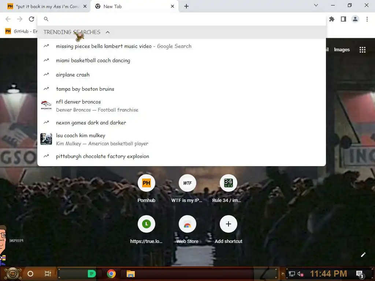Click the Chrome icon on the taskbar
This screenshot has width=375, height=281.
[111, 274]
